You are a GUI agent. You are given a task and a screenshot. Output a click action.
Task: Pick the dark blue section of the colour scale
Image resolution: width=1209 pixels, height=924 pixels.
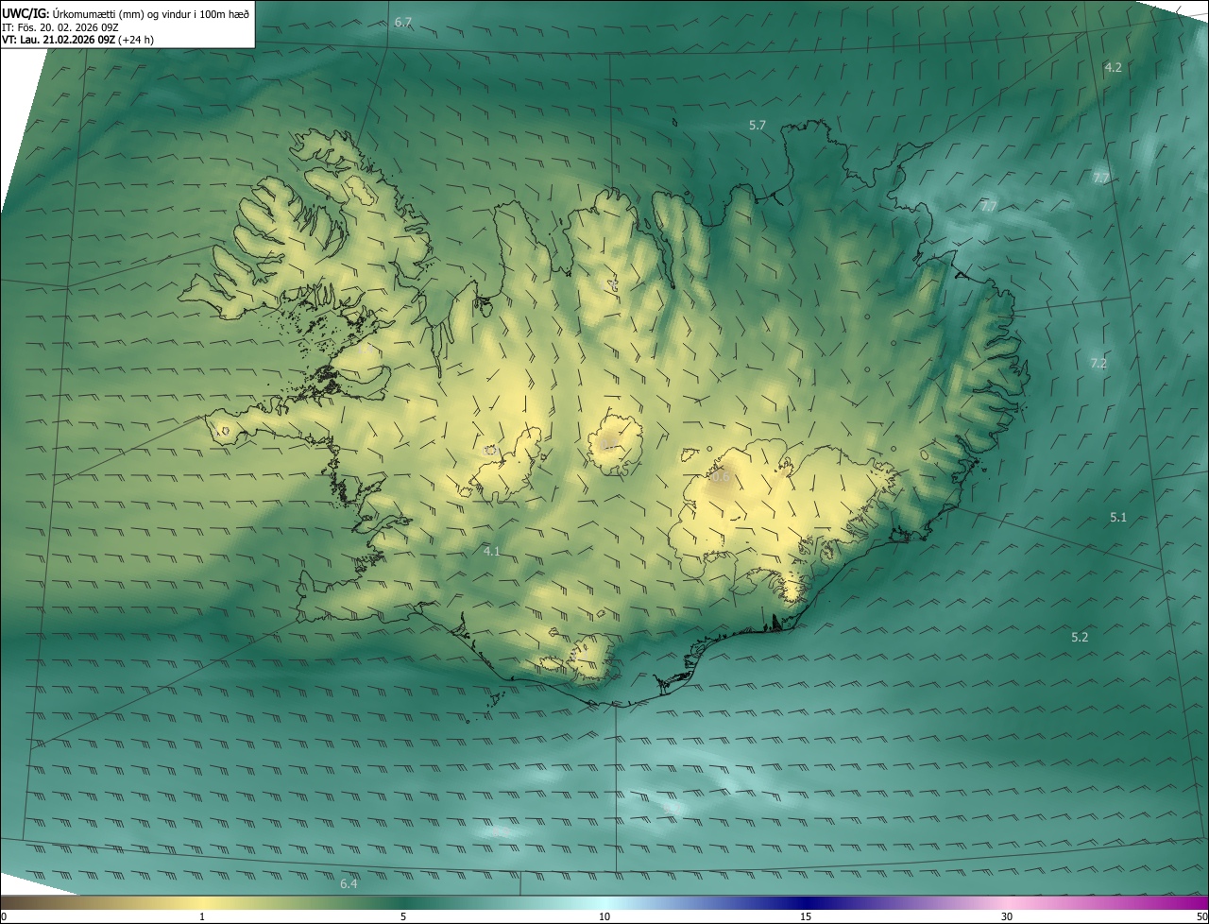806,902
